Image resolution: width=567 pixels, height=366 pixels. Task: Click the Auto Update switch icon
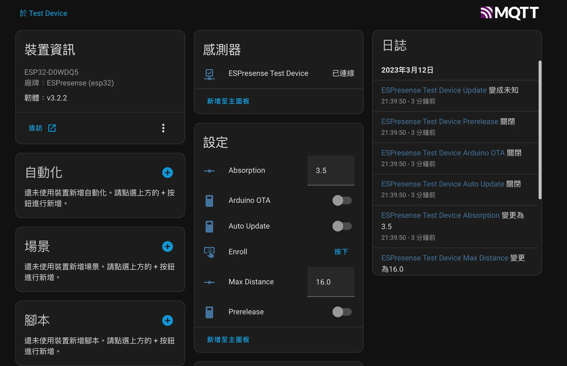tap(209, 226)
